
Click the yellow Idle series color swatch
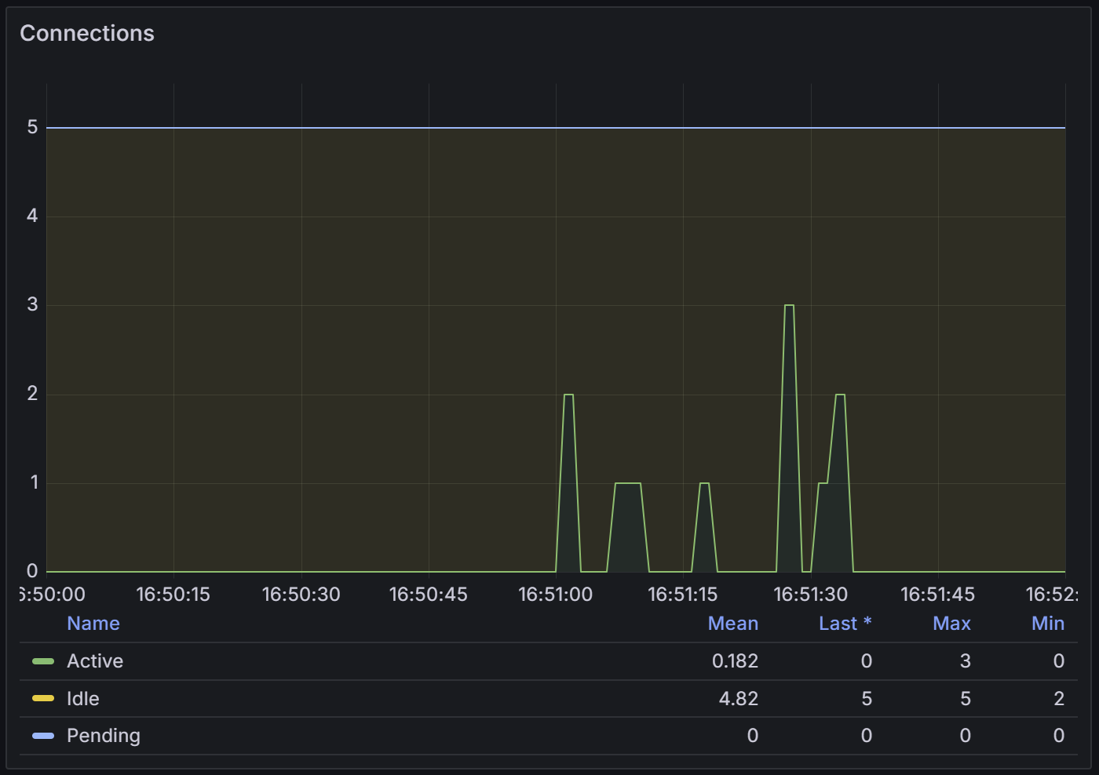(x=43, y=698)
